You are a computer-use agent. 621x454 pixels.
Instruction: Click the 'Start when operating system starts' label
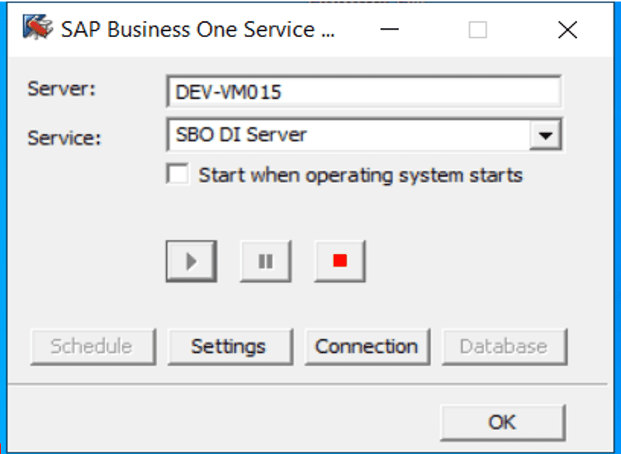click(360, 175)
